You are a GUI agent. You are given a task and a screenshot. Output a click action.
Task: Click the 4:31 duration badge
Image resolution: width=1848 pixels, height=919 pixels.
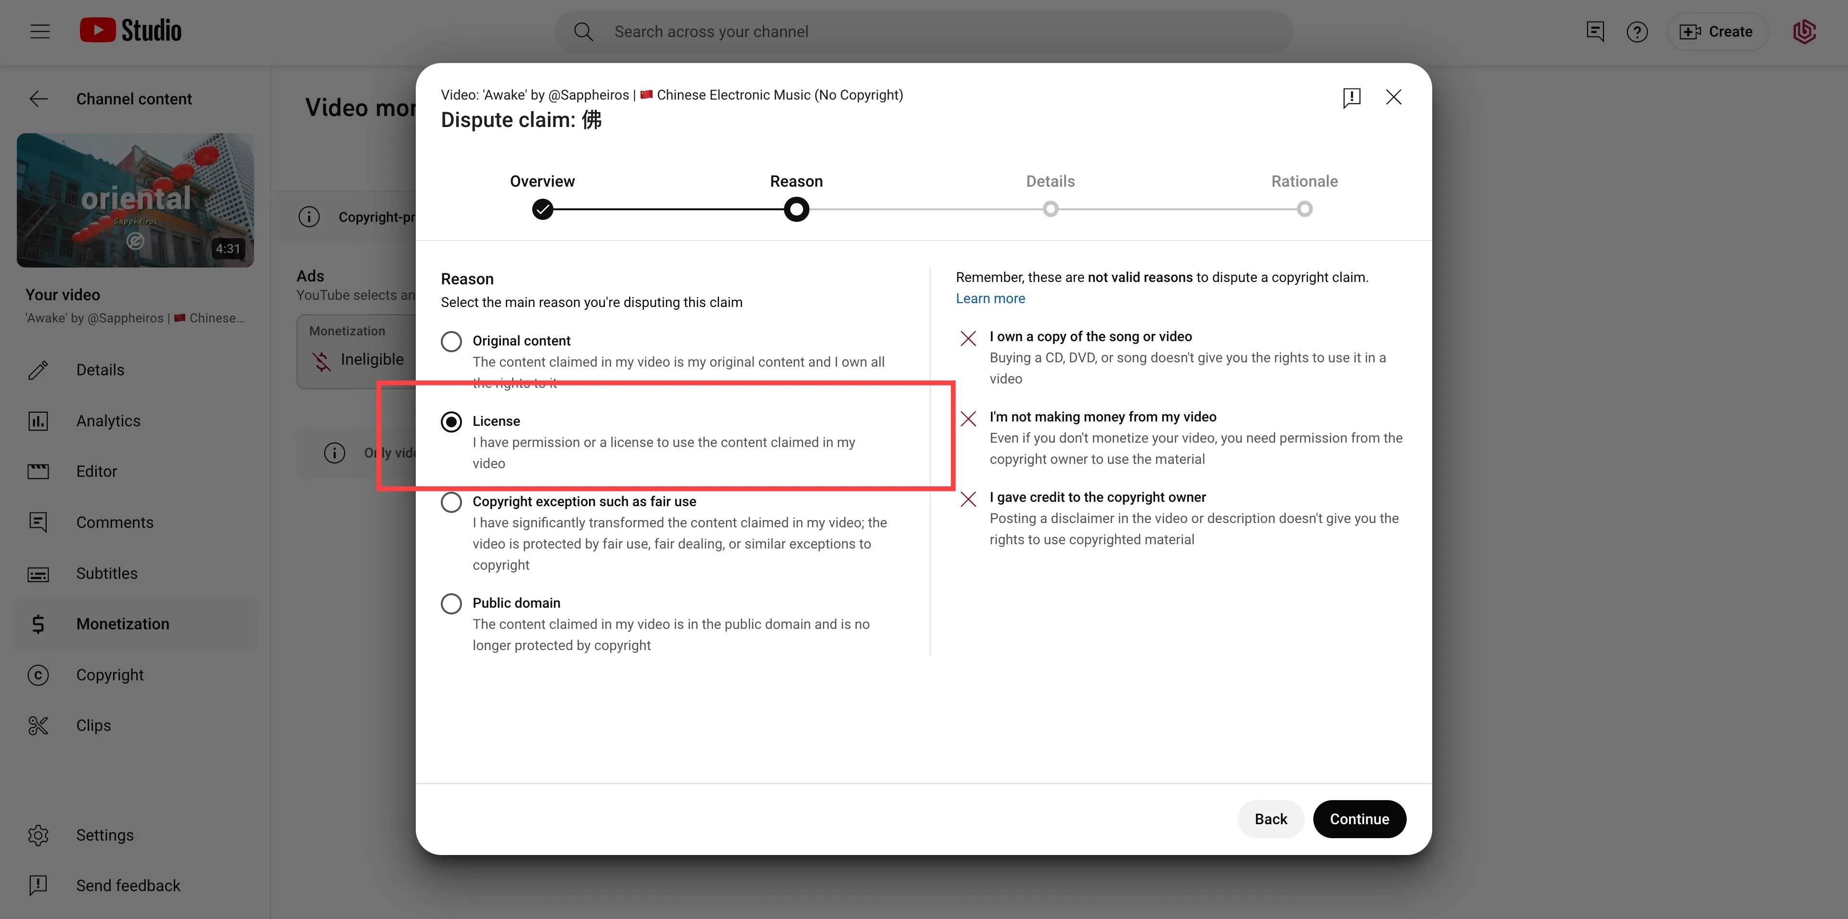click(228, 249)
